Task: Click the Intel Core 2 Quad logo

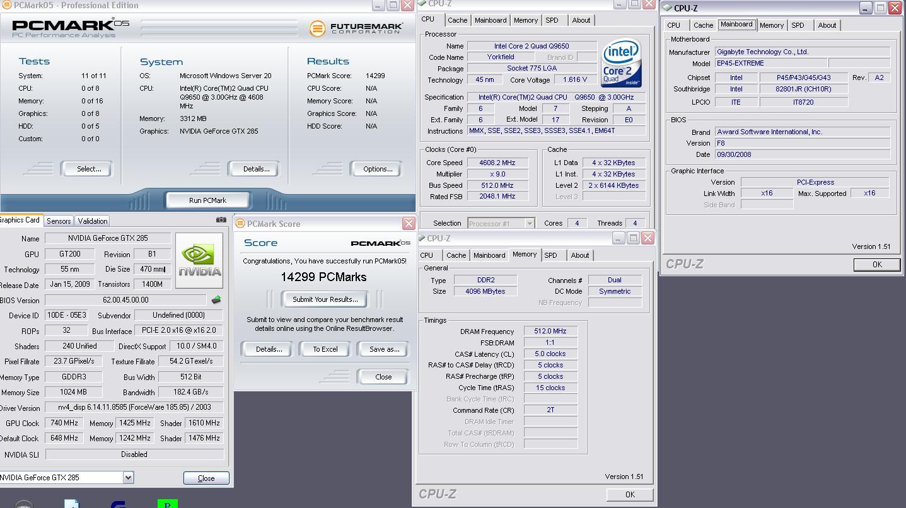Action: point(621,63)
